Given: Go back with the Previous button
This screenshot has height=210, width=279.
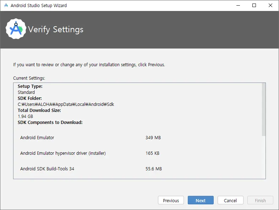Looking at the screenshot, I should point(171,200).
